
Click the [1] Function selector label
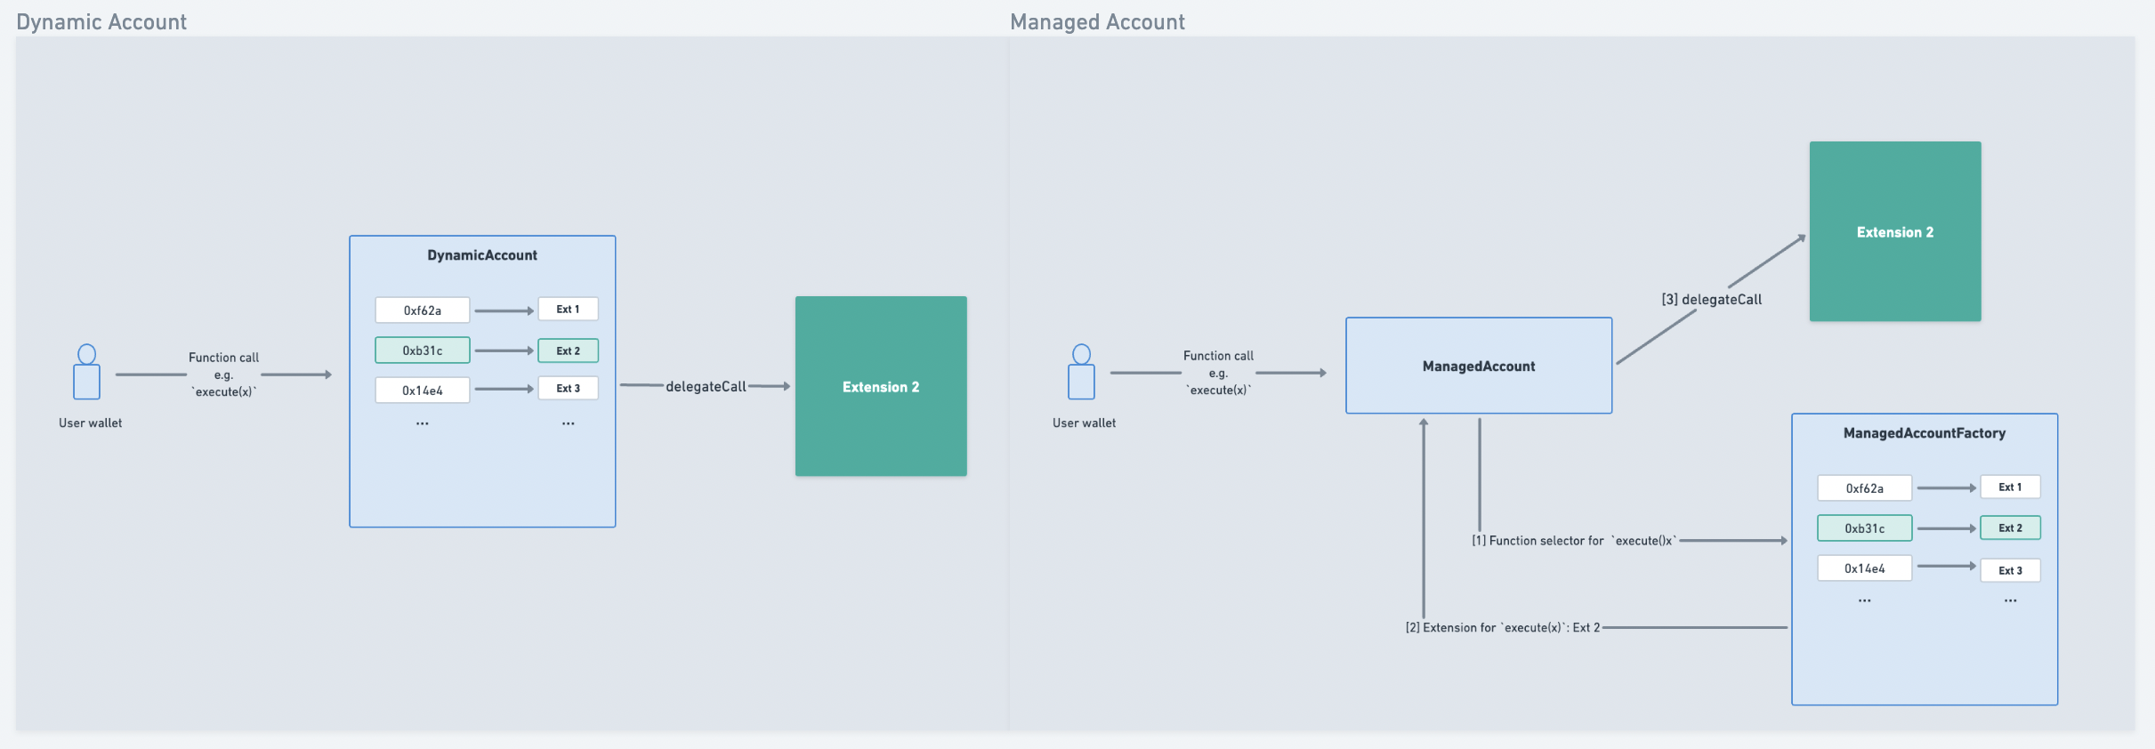pyautogui.click(x=1573, y=541)
